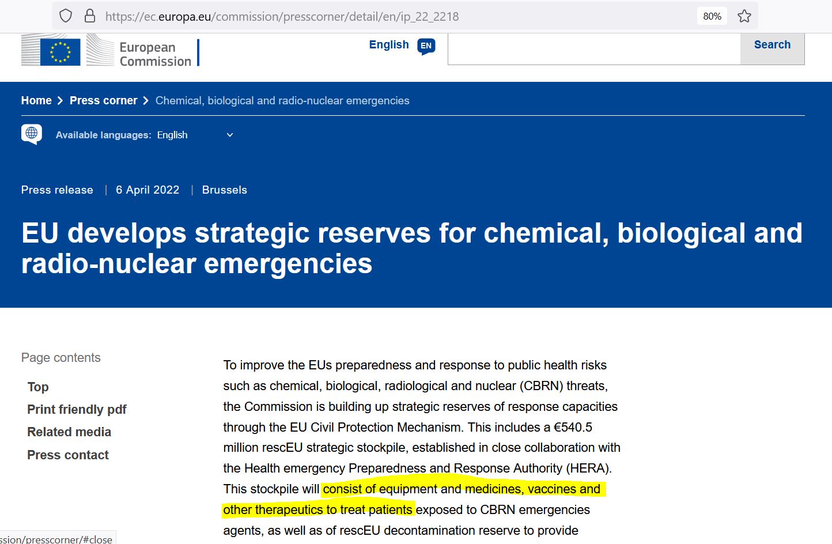
Task: Open the 80% zoom level indicator
Action: [712, 16]
